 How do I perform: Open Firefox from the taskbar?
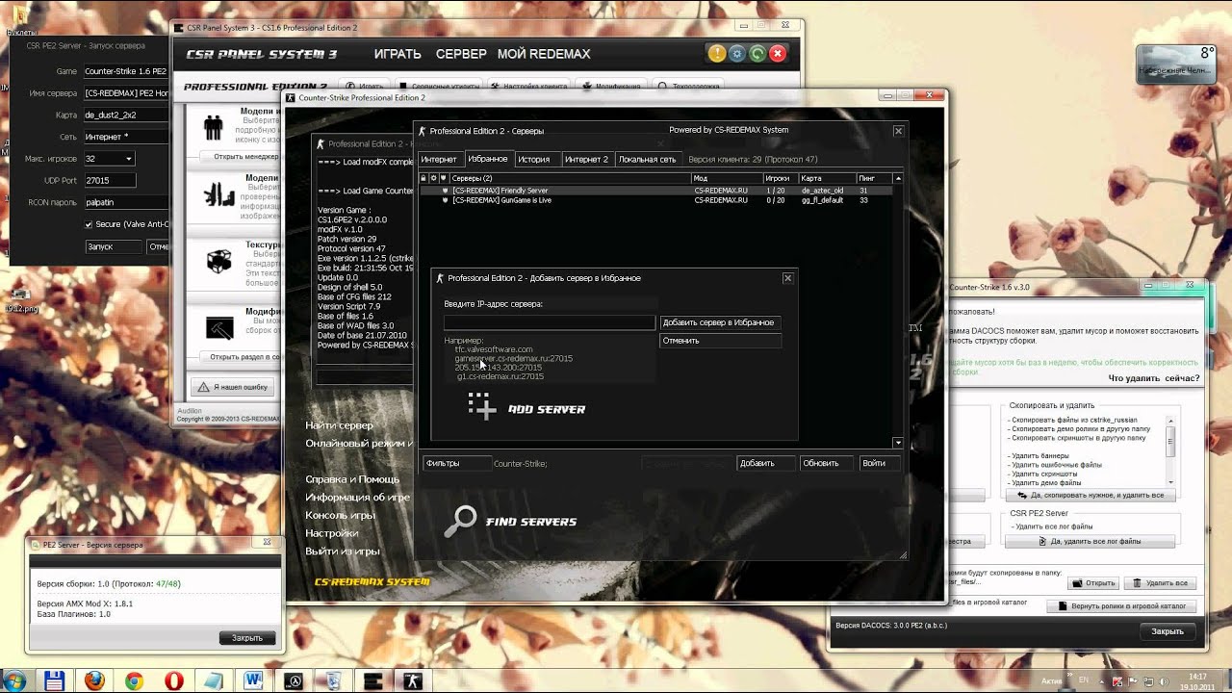pos(94,680)
